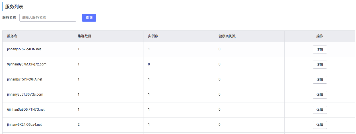
Task: Click the blue 查询 button
Action: [x=89, y=18]
